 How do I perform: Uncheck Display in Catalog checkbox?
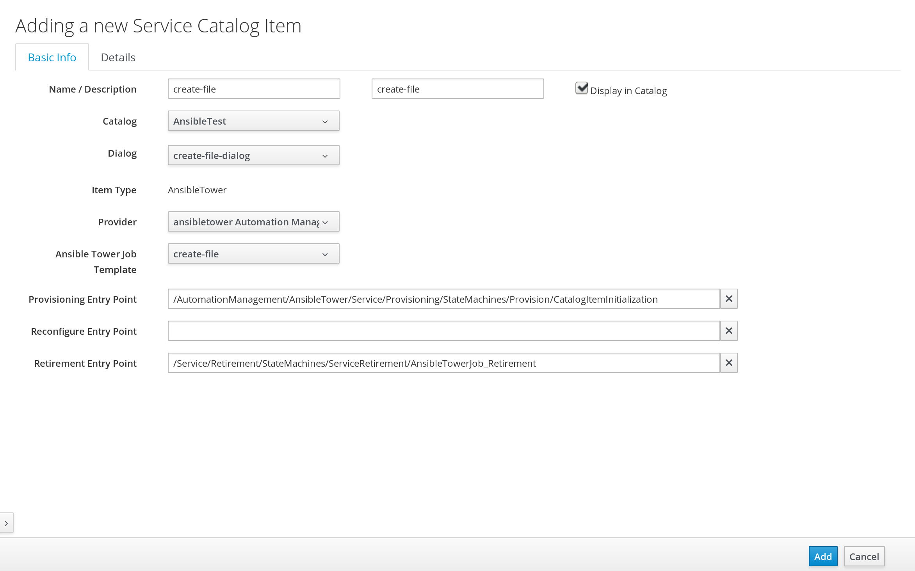click(581, 88)
